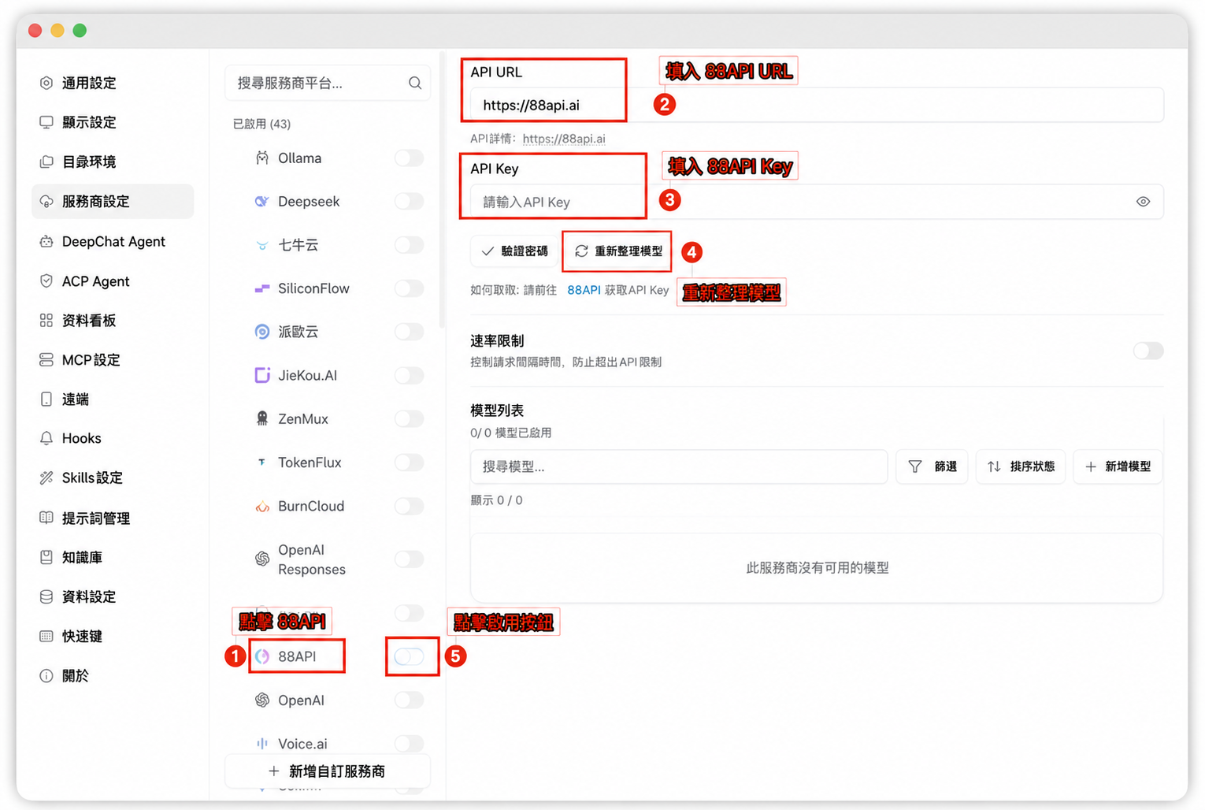Click the OpenAI provider icon
The image size is (1205, 810).
click(262, 700)
